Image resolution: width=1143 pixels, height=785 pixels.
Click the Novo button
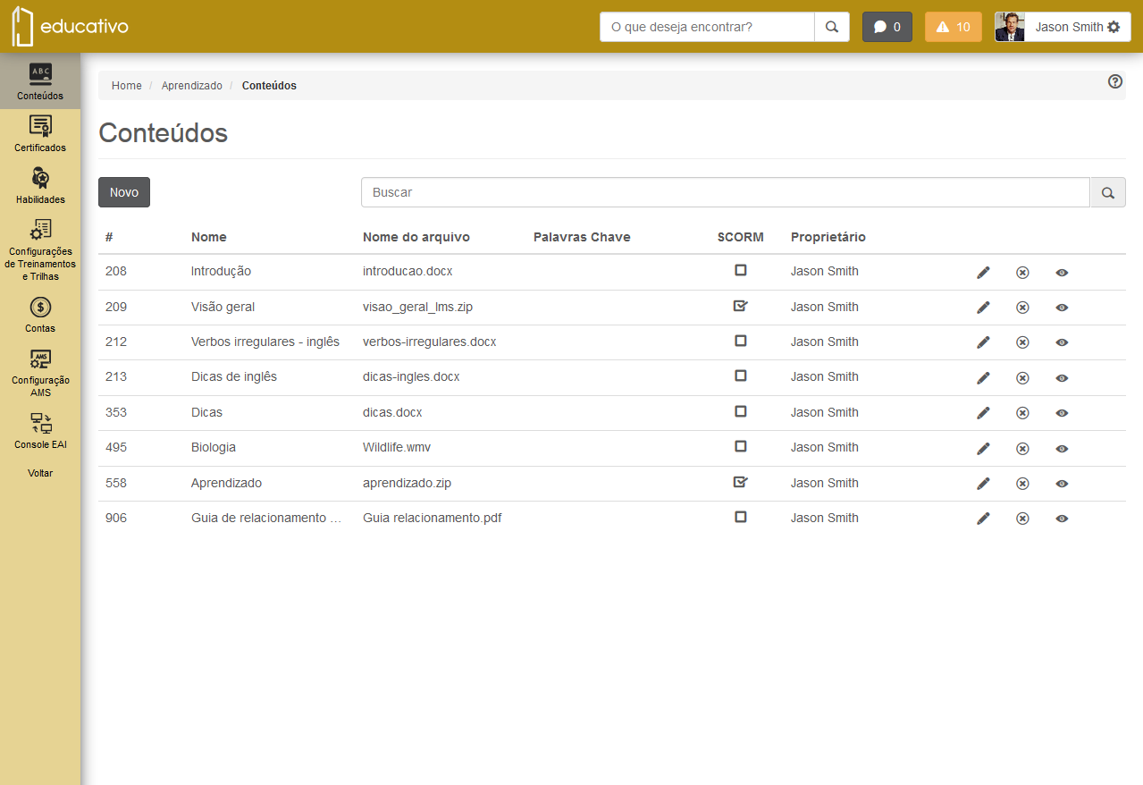(x=124, y=192)
